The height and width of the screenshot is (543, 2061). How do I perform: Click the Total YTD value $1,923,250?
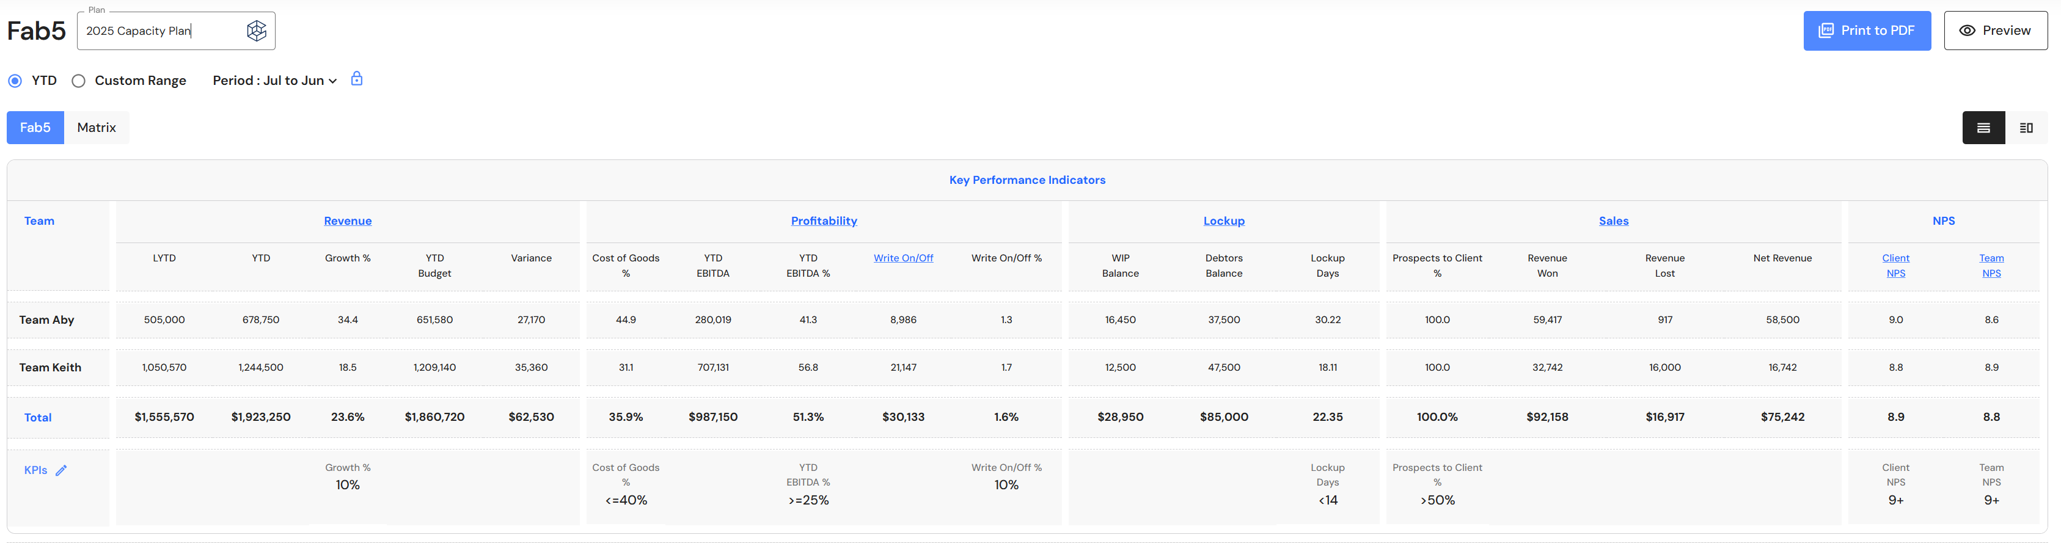click(261, 417)
